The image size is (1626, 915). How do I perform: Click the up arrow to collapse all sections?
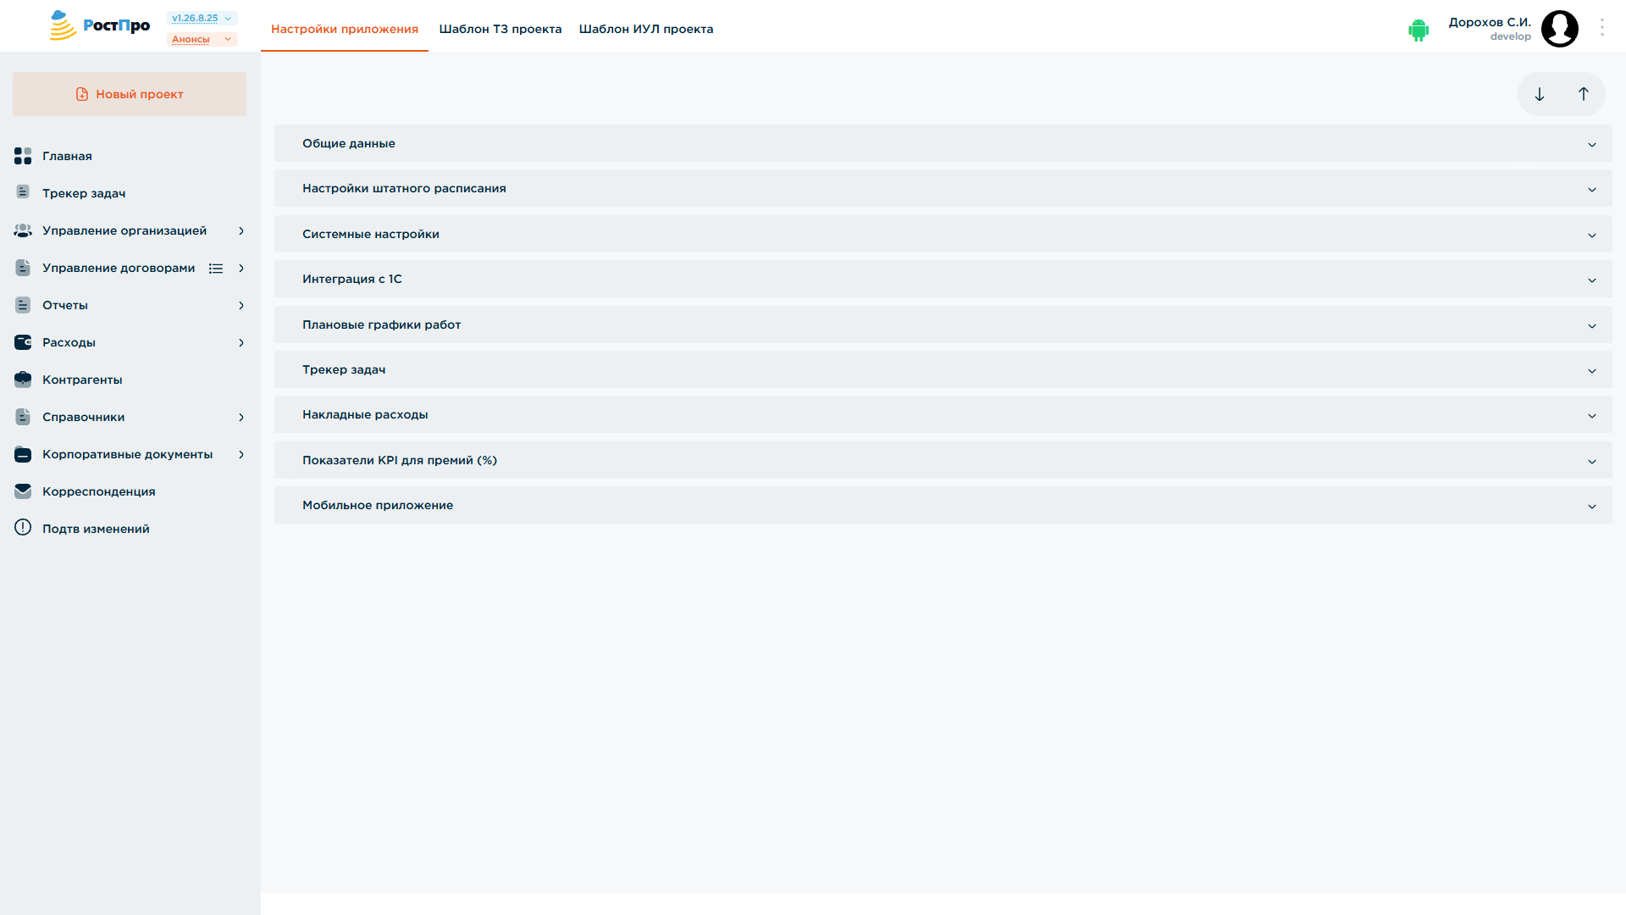coord(1584,94)
